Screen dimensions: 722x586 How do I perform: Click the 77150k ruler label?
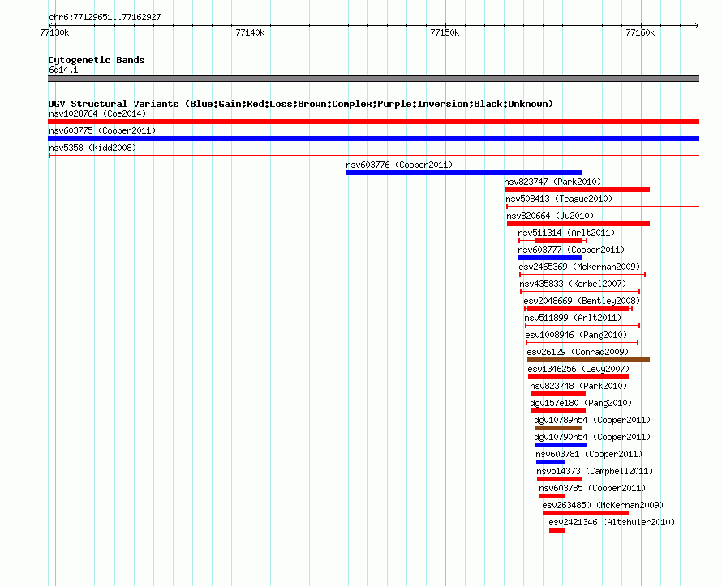445,32
